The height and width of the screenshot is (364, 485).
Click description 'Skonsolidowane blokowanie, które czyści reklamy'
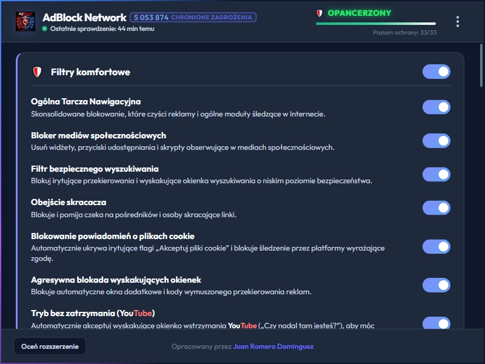[x=178, y=114]
